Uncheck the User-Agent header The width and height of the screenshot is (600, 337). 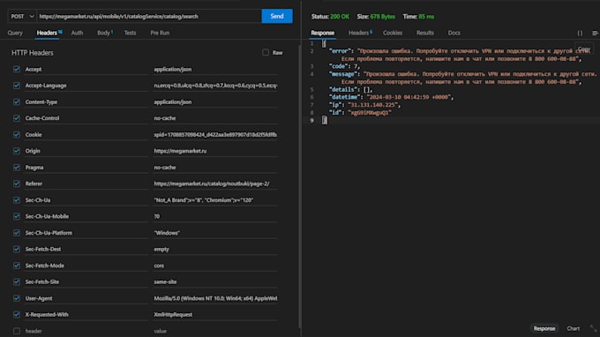17,298
